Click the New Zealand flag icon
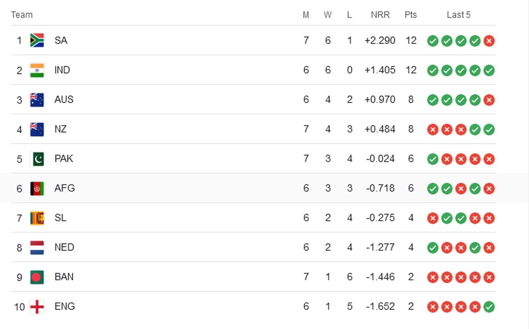Viewport: 529px width, 329px height. [37, 129]
